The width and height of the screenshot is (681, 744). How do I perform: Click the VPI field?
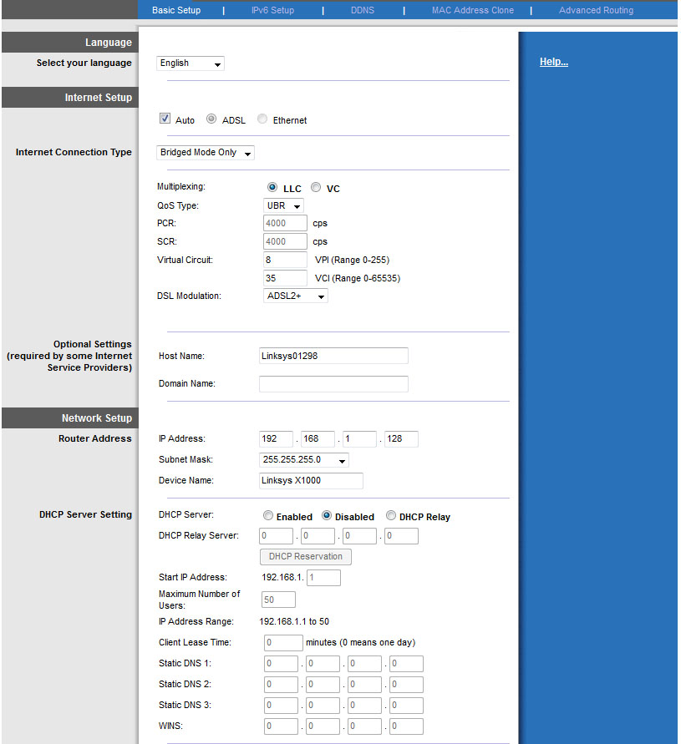[285, 260]
